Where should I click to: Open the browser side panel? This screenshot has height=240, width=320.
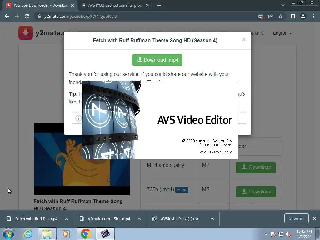coord(293,16)
